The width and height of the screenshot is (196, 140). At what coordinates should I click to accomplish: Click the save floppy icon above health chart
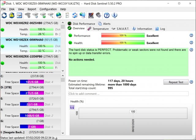point(72,107)
